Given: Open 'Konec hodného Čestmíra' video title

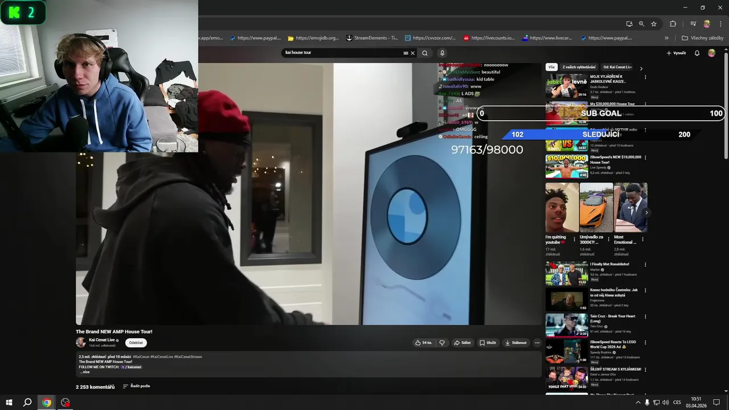Looking at the screenshot, I should (x=614, y=293).
